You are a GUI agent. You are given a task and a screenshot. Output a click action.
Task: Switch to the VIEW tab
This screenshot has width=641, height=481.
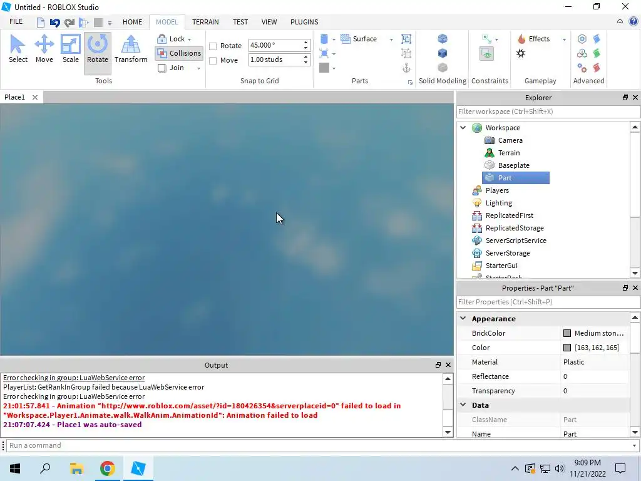tap(269, 22)
